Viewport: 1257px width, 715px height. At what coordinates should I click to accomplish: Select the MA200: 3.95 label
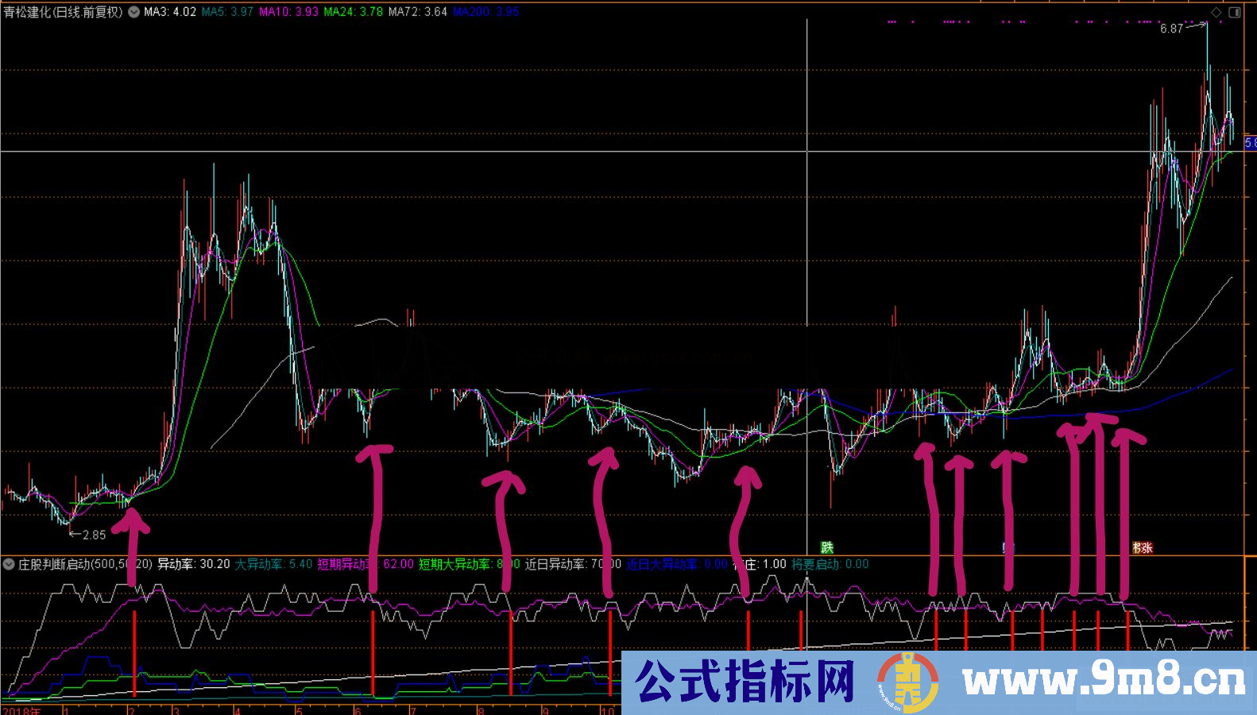point(485,12)
